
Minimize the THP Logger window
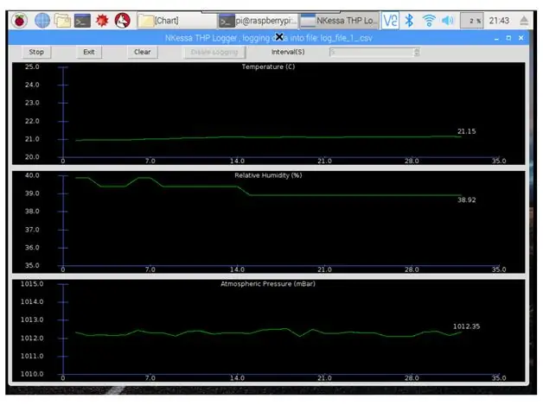tap(496, 38)
